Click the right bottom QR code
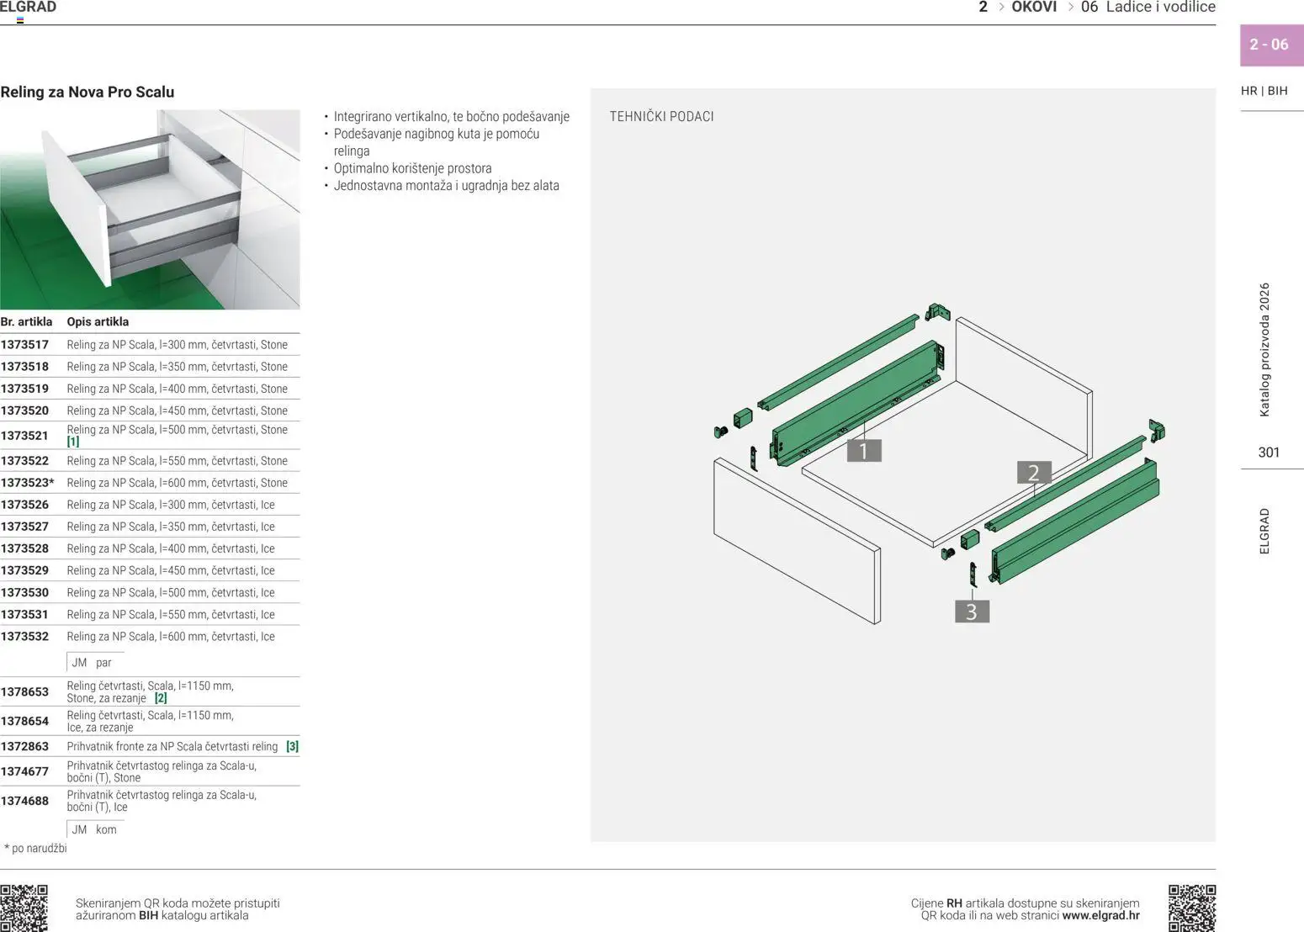Viewport: 1304px width, 932px height. (x=1191, y=908)
